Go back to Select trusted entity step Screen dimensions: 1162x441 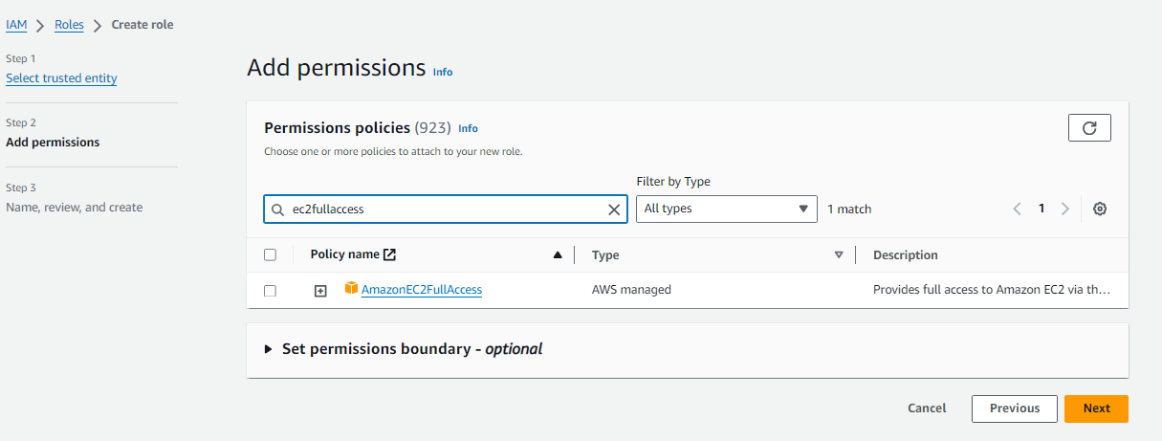pos(61,77)
